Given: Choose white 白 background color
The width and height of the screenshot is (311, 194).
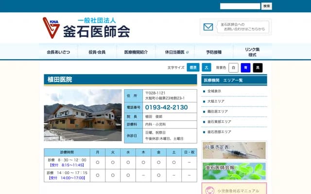Looking at the screenshot, I should (x=233, y=68).
